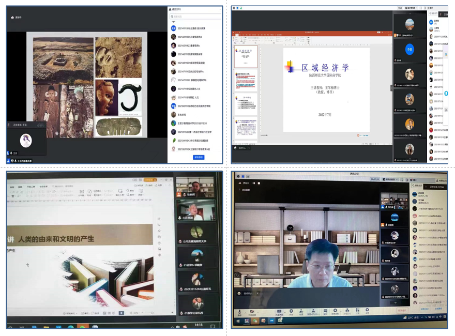Collapse the member list group arrow
Viewport: 455px width, 336px height.
pyautogui.click(x=174, y=22)
